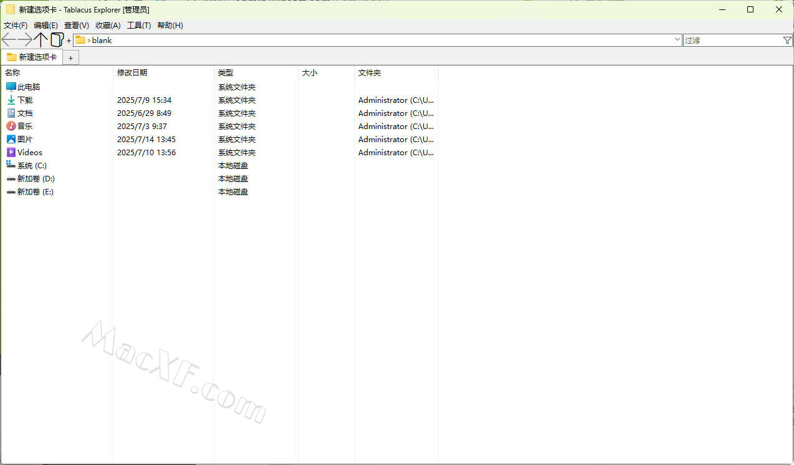This screenshot has width=794, height=465.
Task: Open the 查看(V) menu
Action: pos(77,26)
